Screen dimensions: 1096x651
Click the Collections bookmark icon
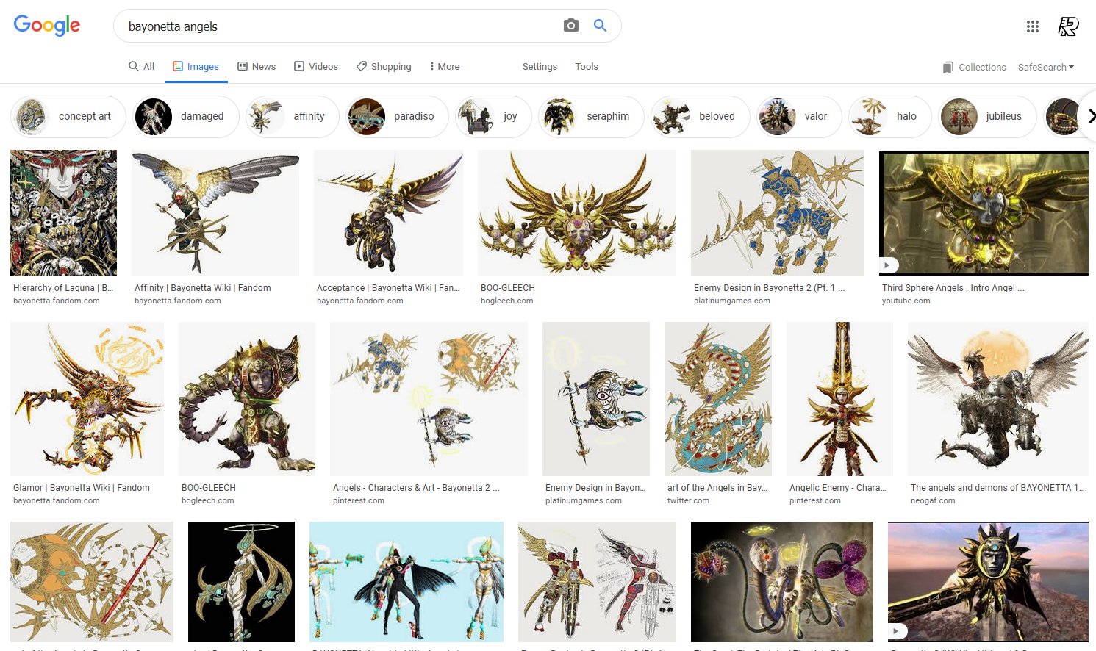tap(948, 67)
